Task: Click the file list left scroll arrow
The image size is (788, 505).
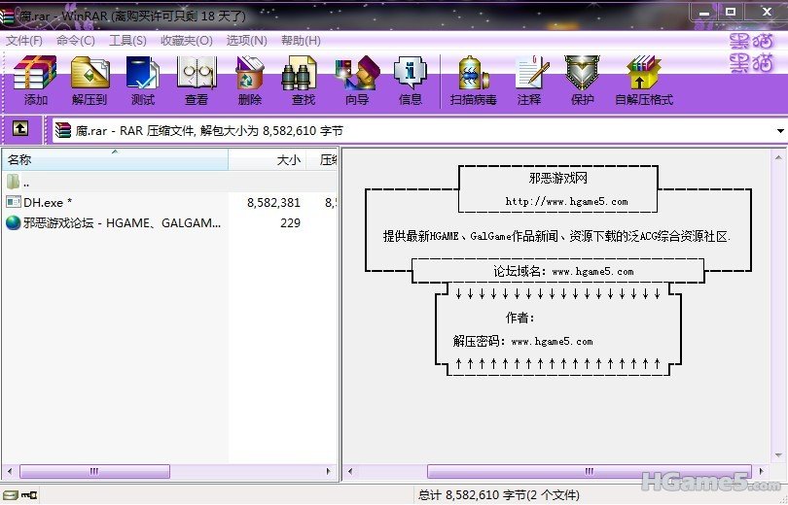Action: 10,471
